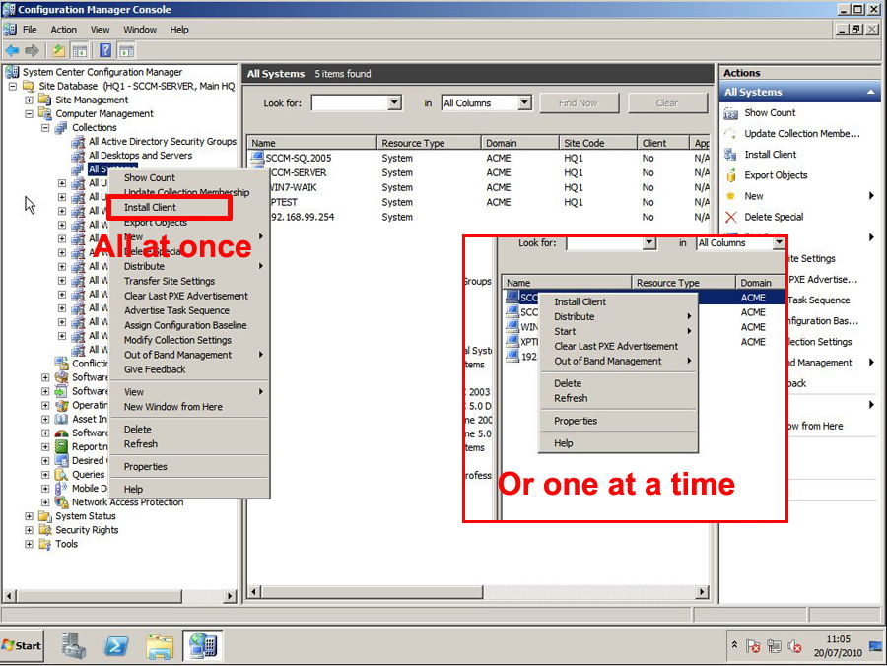887x666 pixels.
Task: Click the Computer Management node icon
Action: (x=44, y=113)
